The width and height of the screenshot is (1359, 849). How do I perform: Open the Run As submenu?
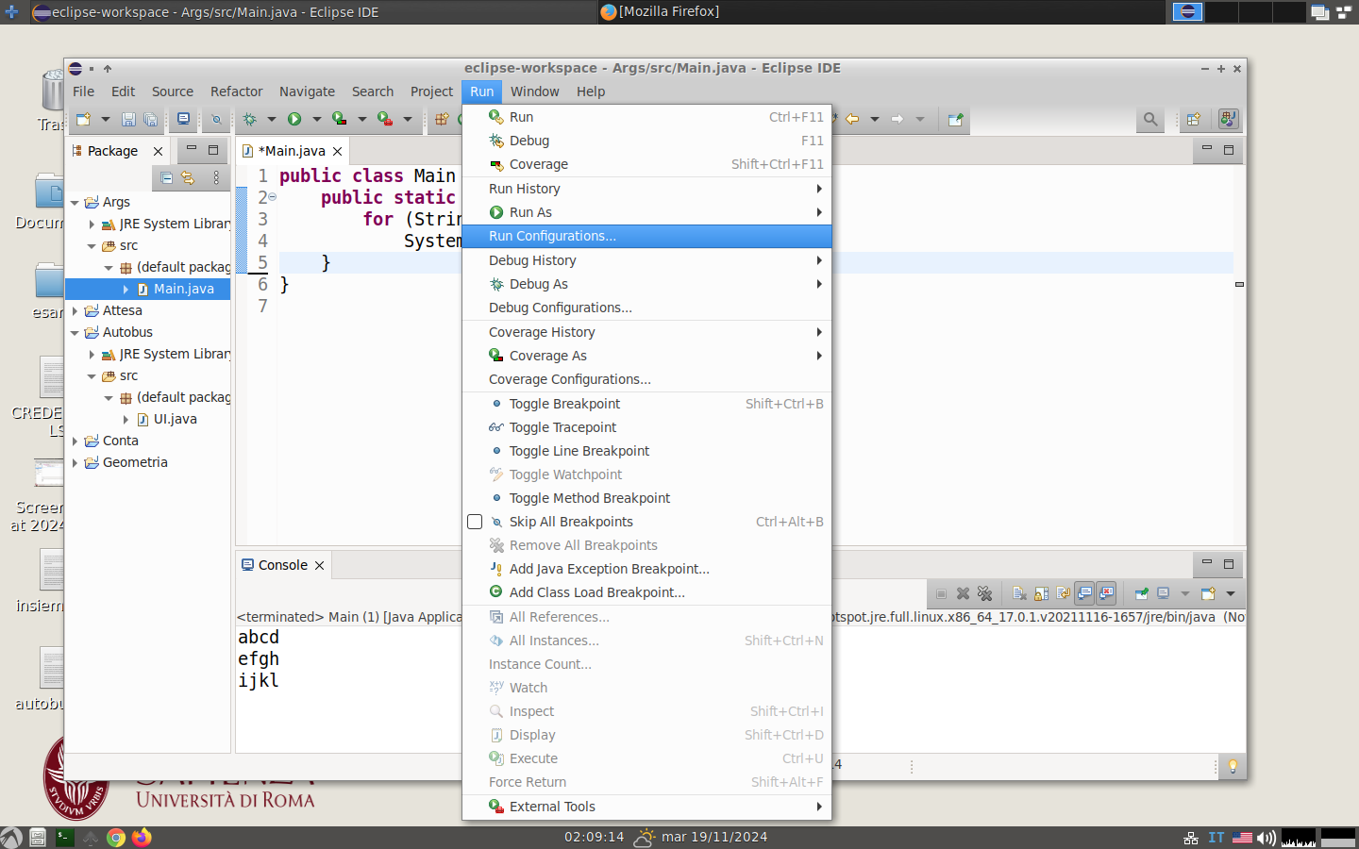tap(530, 212)
